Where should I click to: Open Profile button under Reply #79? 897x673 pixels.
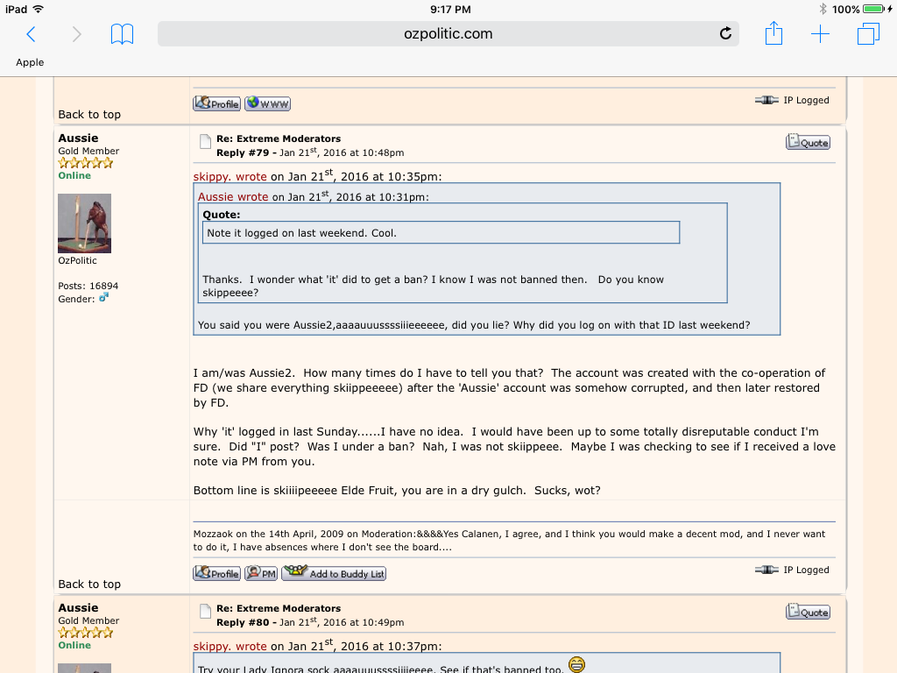pos(216,573)
